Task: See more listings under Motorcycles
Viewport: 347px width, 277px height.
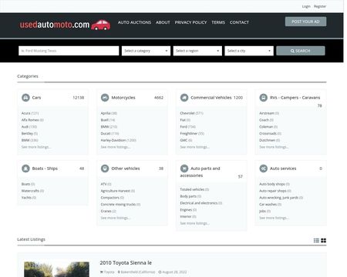Action: [x=116, y=147]
